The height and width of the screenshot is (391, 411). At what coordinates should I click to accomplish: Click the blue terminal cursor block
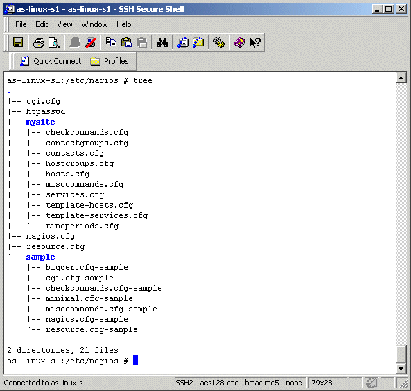point(135,361)
